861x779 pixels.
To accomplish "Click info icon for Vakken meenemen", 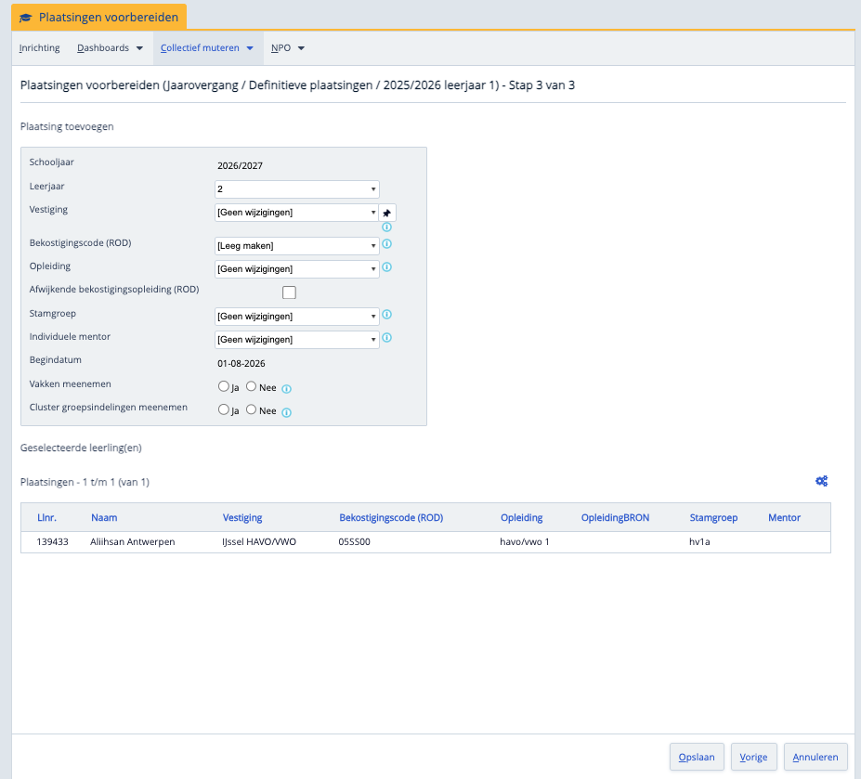I will 286,389.
